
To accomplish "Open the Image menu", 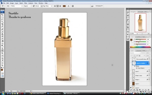I will (12, 3).
